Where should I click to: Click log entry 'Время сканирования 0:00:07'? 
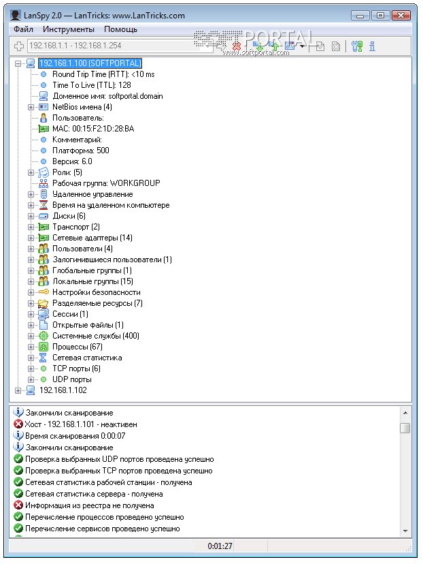pos(75,436)
